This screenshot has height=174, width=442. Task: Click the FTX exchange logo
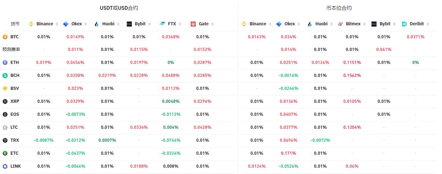click(x=162, y=24)
